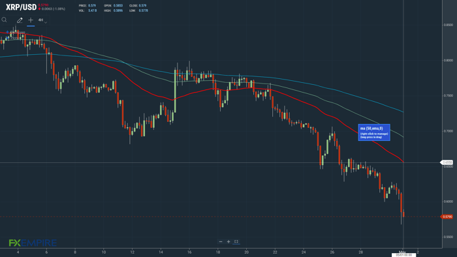Open the symbol search magnifier icon
Screen dimensions: 457x257
click(4, 20)
